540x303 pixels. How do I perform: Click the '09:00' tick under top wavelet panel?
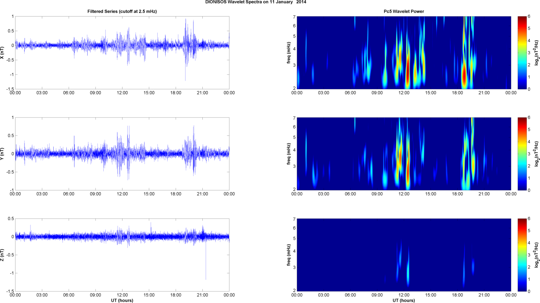point(377,93)
